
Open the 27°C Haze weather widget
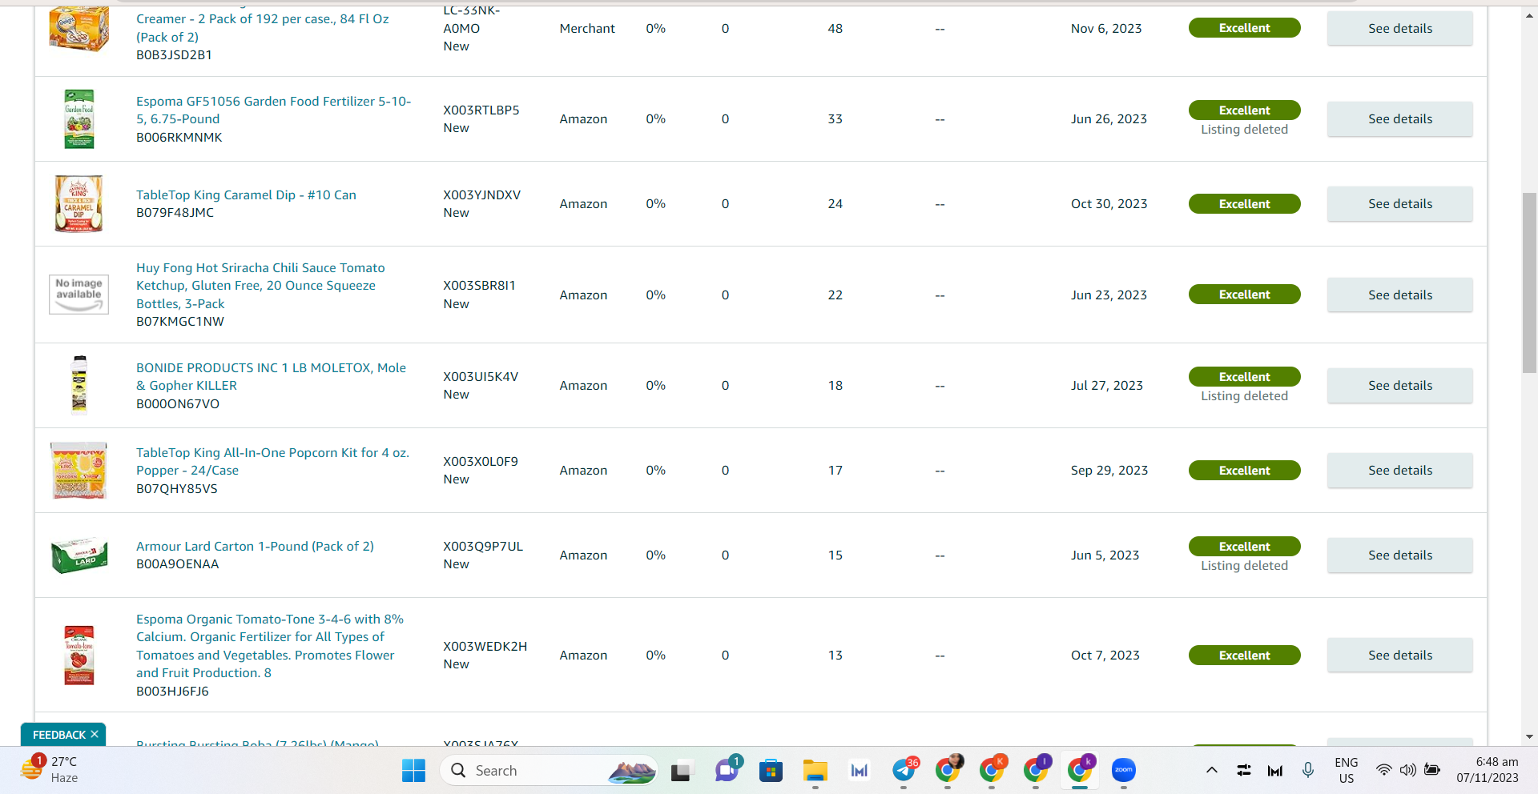pos(50,769)
